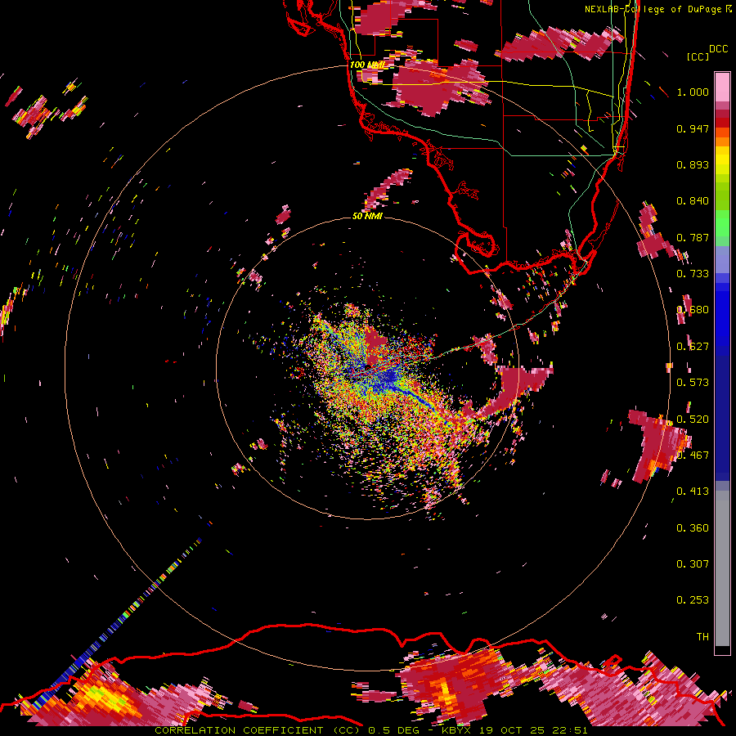736x736 pixels.
Task: Click the 19 OCT 25 date in the caption
Action: point(512,730)
